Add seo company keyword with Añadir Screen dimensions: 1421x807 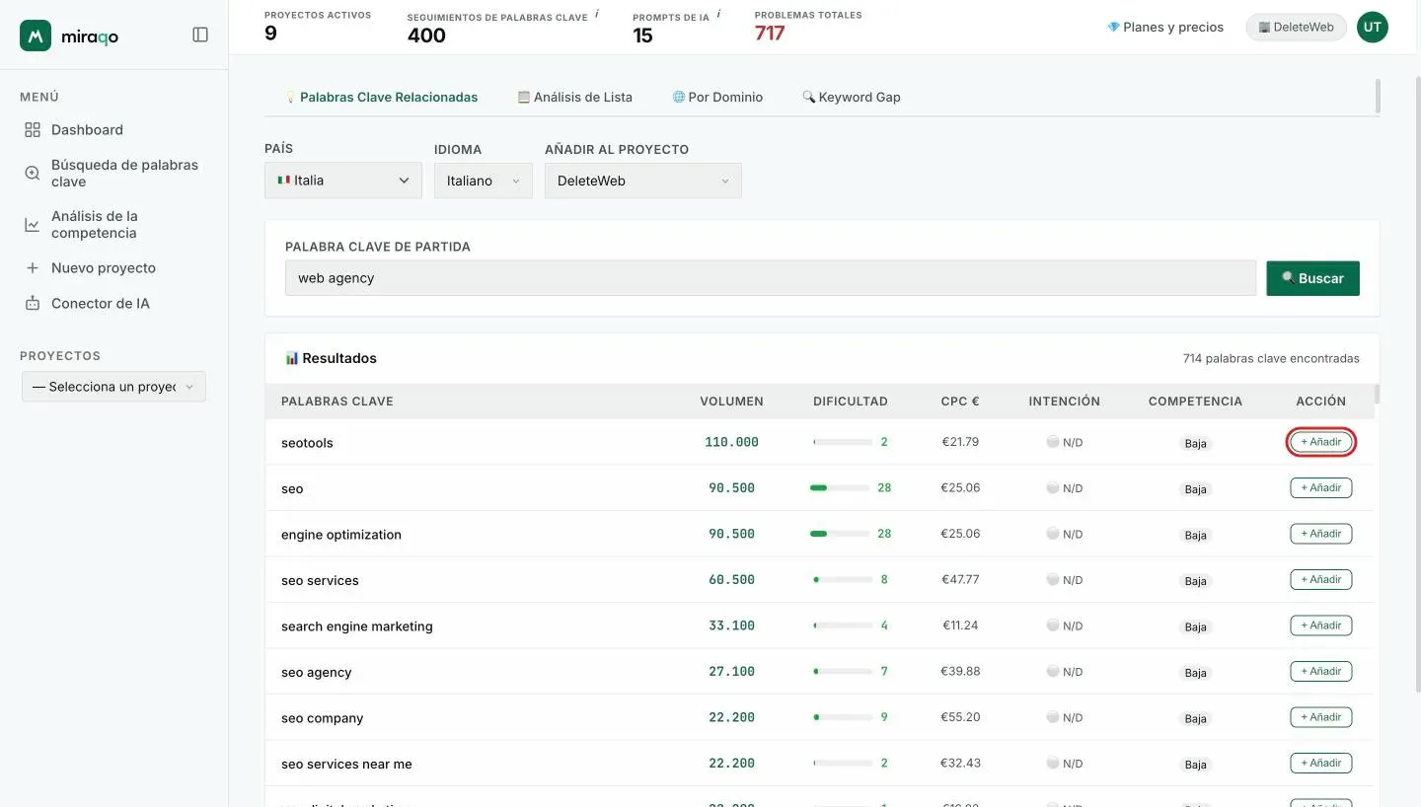1321,717
